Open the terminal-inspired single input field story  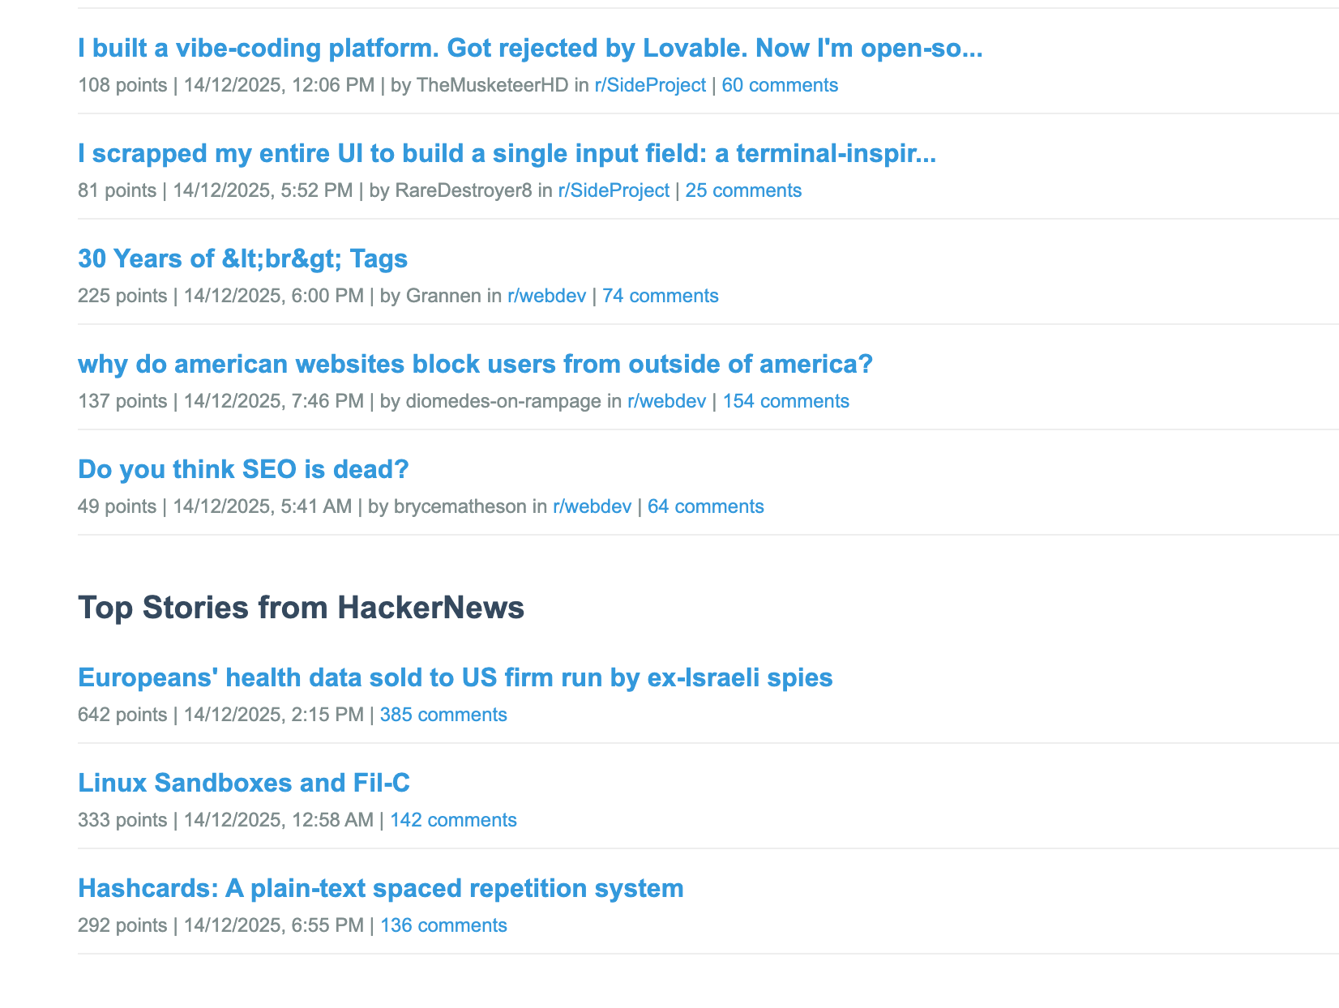pos(507,153)
